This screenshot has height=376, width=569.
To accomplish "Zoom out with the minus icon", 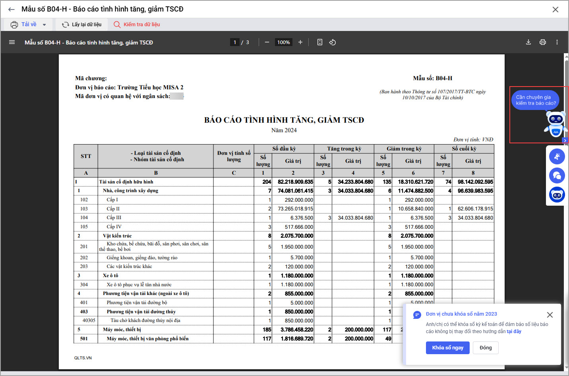I will click(267, 42).
